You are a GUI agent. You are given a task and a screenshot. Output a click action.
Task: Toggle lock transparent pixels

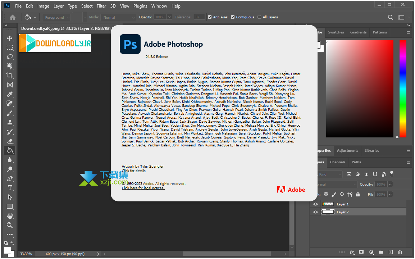[x=326, y=194]
